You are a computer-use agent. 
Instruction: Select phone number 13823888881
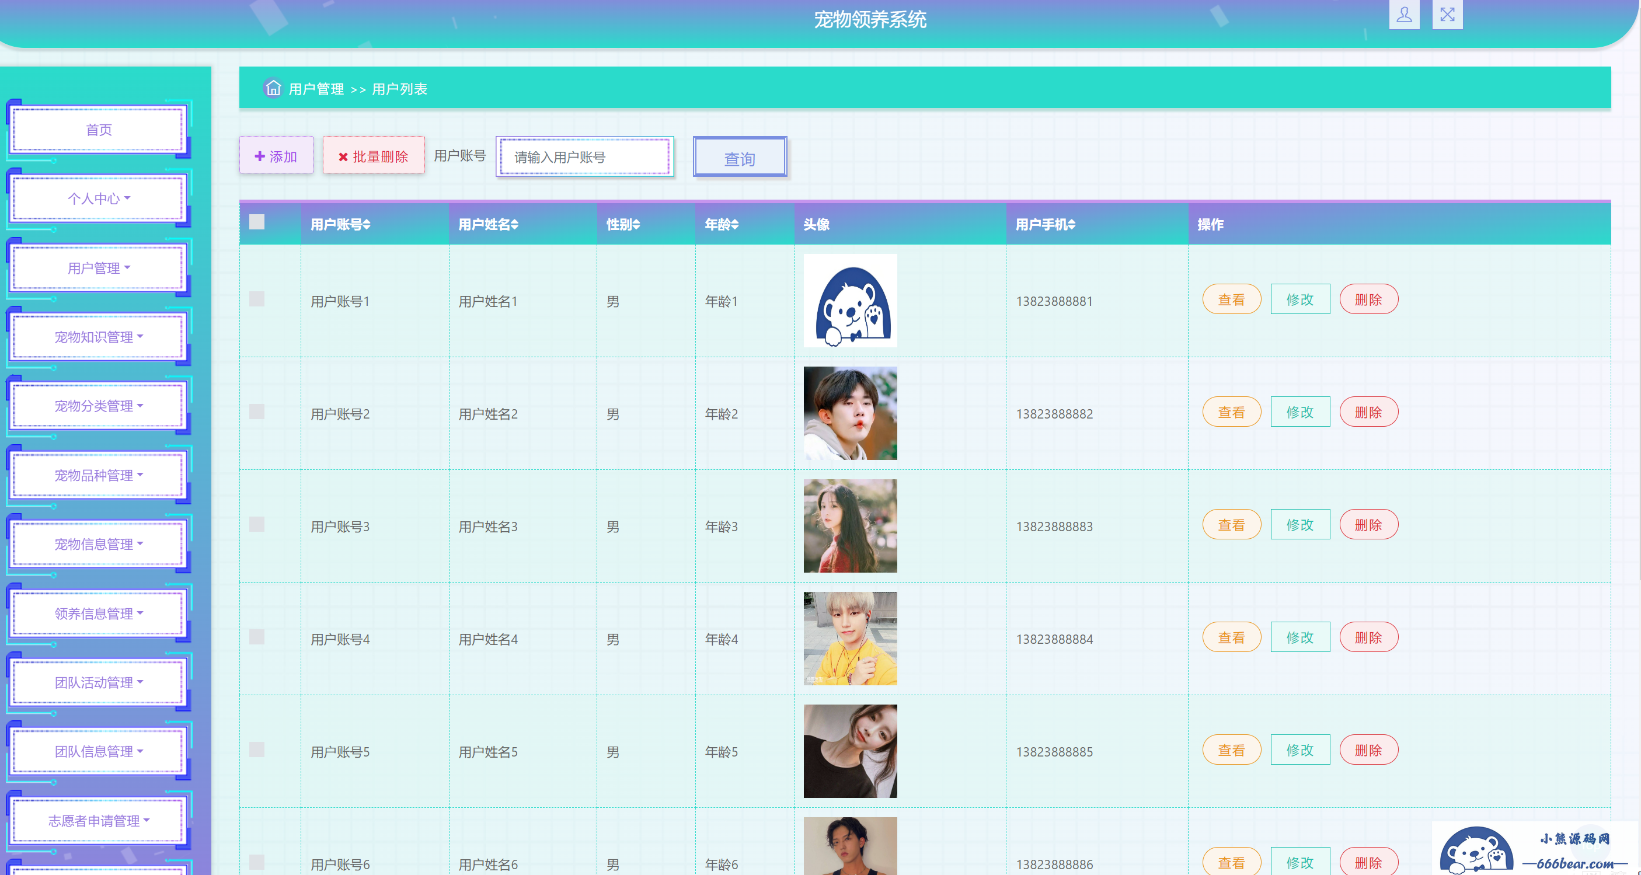coord(1054,301)
